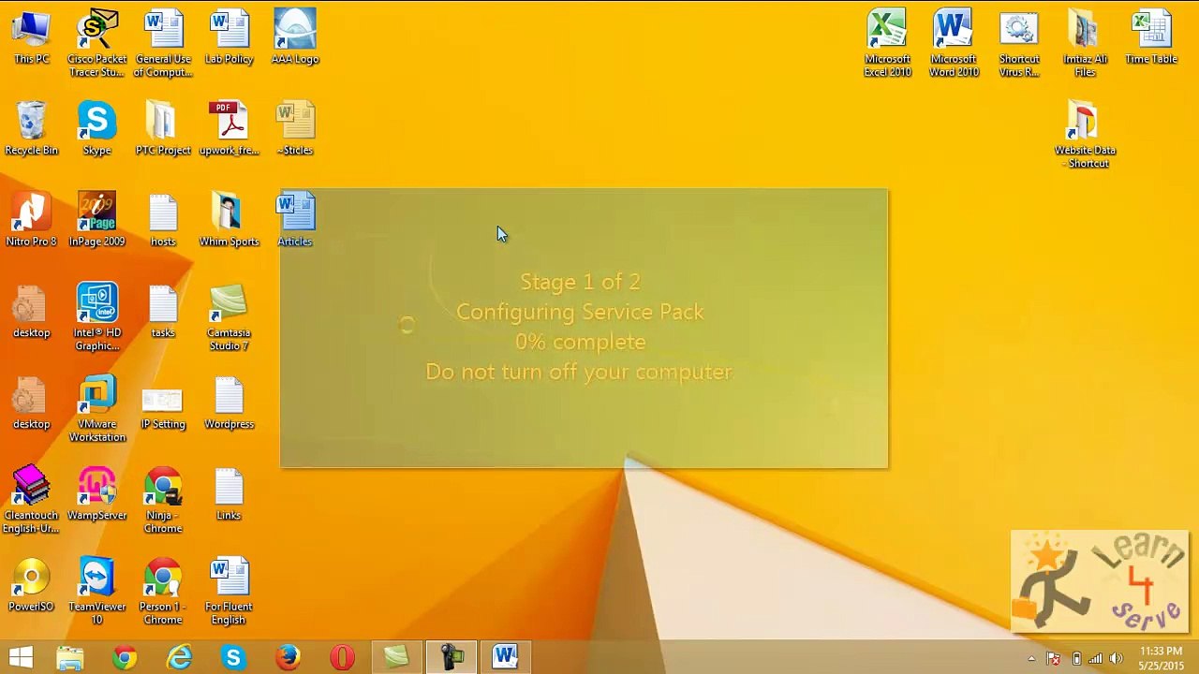Select the Wordpress file icon
Viewport: 1199px width, 674px height.
tap(229, 403)
